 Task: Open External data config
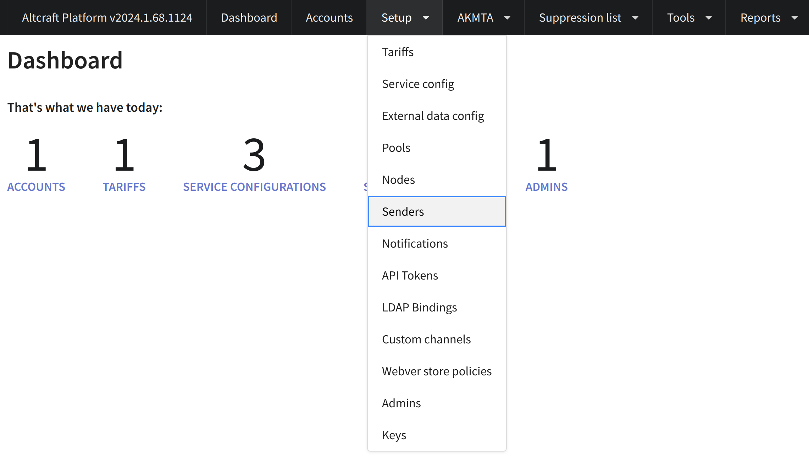437,116
